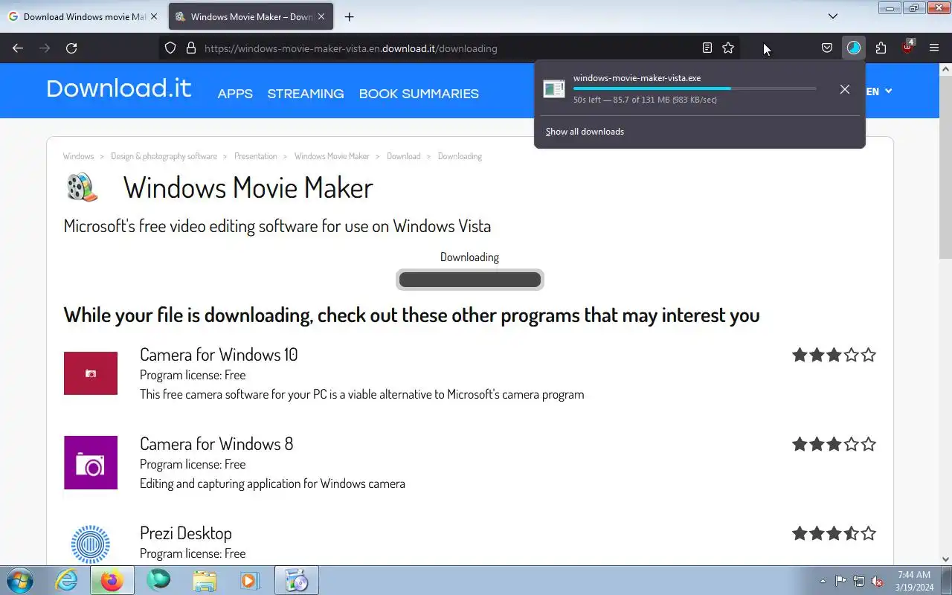Click the page Downloading progress bar
Viewport: 952px width, 595px height.
coord(470,280)
